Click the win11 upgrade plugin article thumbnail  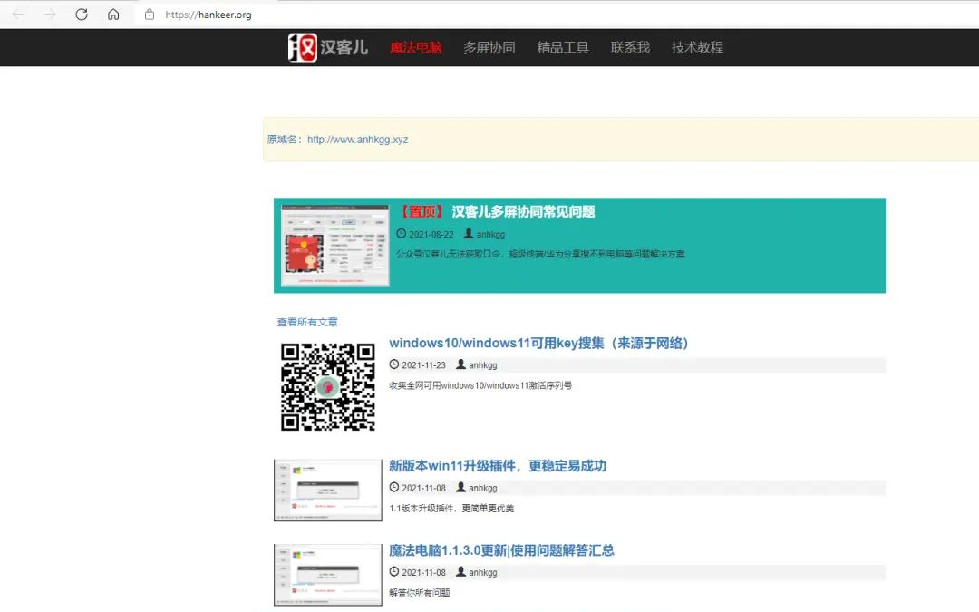pyautogui.click(x=328, y=491)
